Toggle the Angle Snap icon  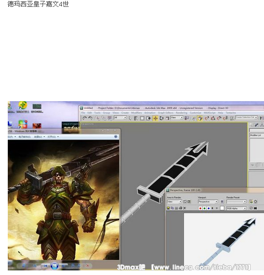pos(213,119)
